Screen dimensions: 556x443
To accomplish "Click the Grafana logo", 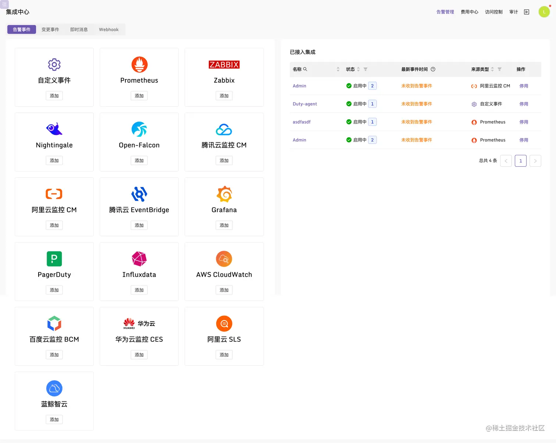I will 224,194.
